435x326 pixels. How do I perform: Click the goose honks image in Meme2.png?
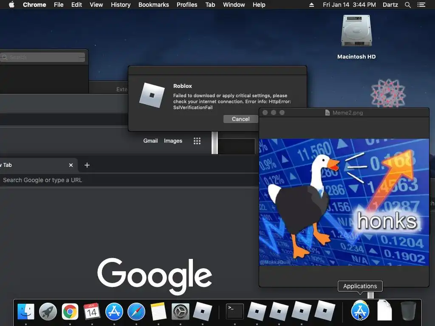(x=344, y=202)
